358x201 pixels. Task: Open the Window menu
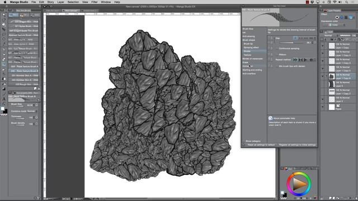[x=106, y=2]
